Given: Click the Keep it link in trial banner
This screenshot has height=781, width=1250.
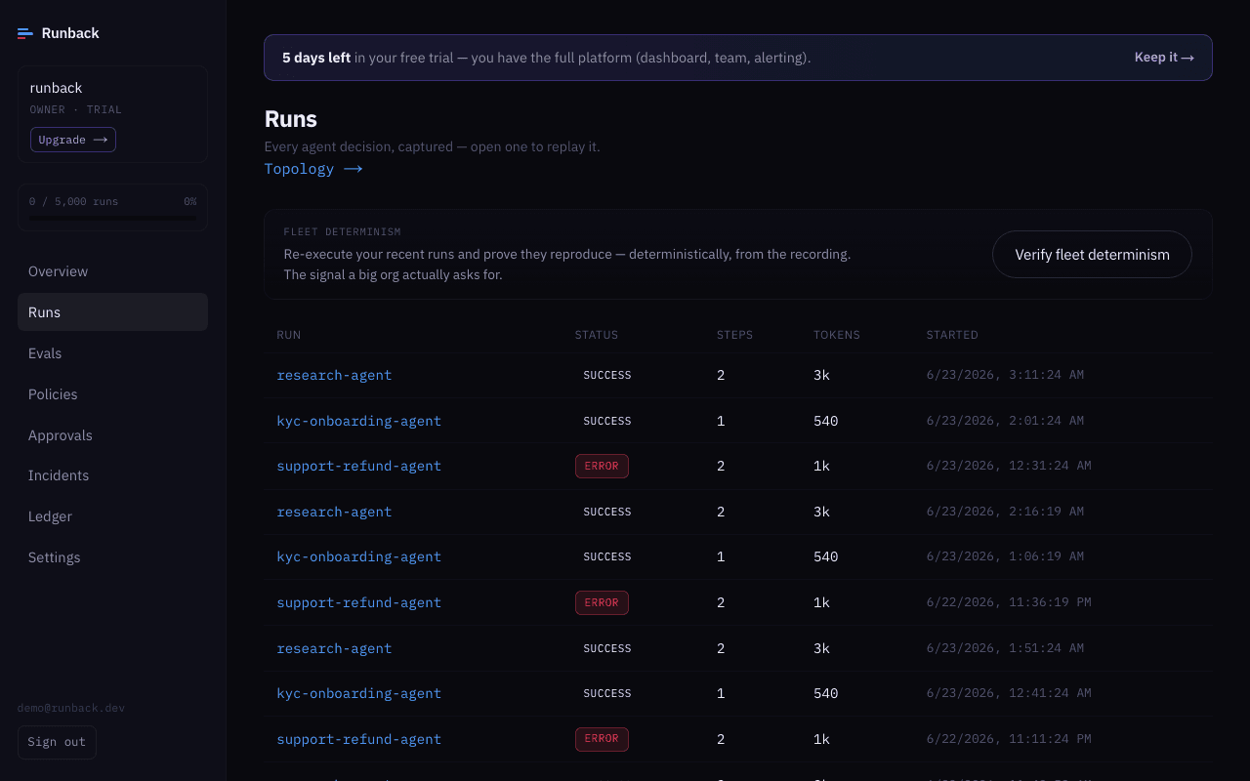Looking at the screenshot, I should 1164,58.
